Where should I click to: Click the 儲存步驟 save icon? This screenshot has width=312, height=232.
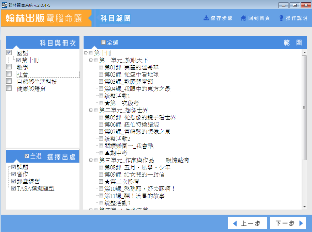pos(206,18)
